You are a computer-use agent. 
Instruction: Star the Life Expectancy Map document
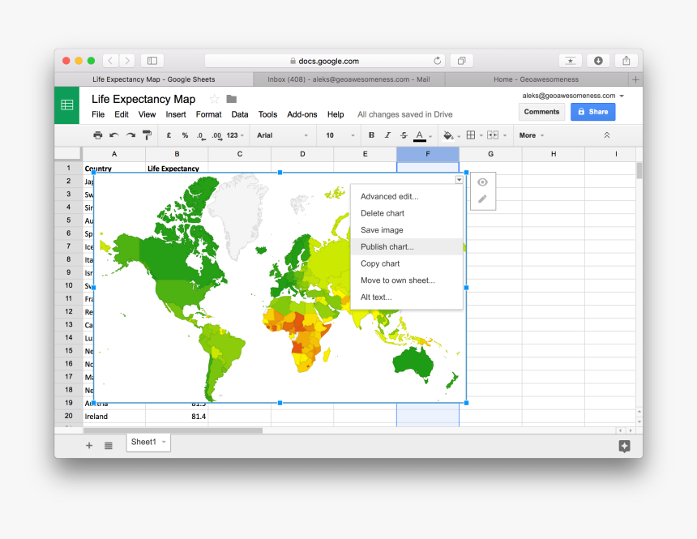click(214, 99)
